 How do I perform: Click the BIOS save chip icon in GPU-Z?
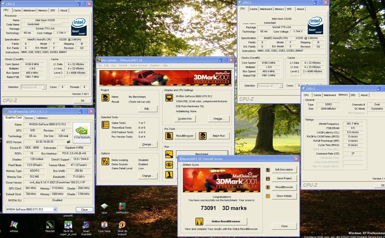[69, 141]
